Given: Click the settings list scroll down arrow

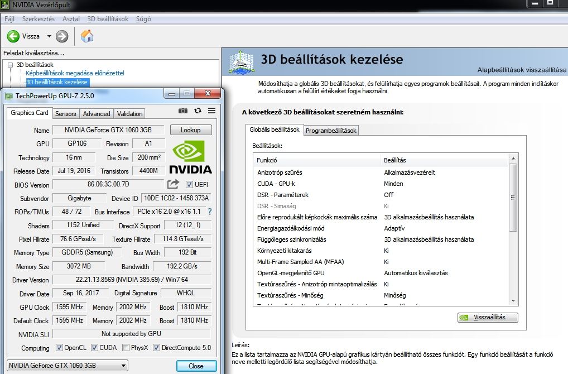Looking at the screenshot, I should 513,301.
